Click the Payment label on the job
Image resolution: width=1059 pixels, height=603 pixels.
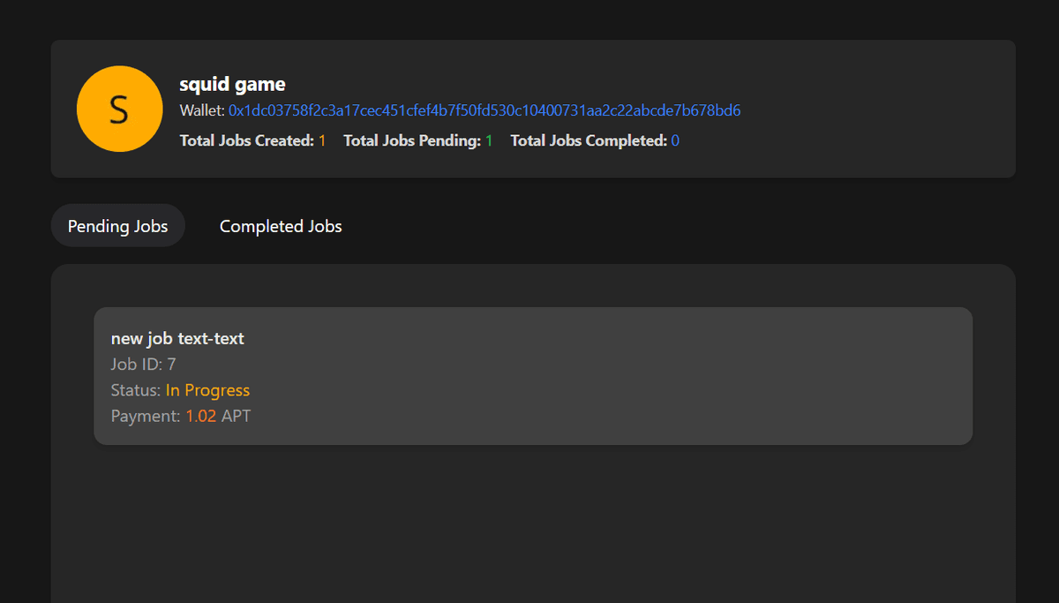(144, 416)
